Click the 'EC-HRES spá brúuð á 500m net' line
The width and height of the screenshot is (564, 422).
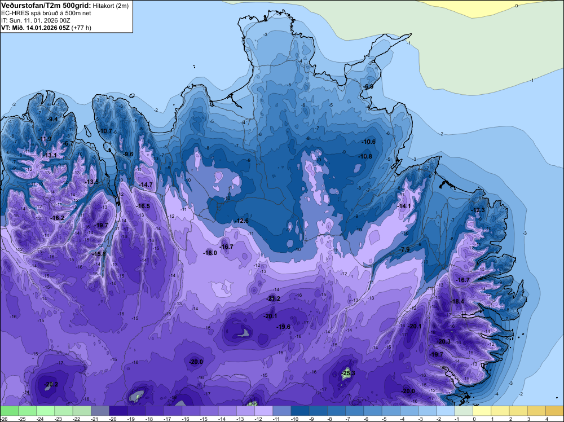click(x=46, y=14)
